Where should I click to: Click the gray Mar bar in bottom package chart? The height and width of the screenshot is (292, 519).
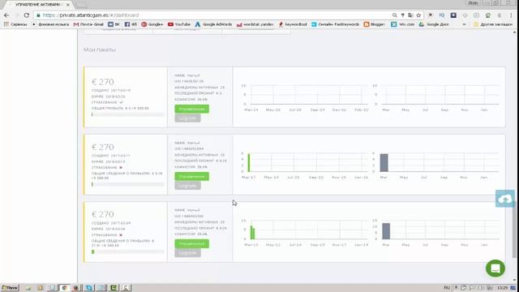[x=386, y=231]
